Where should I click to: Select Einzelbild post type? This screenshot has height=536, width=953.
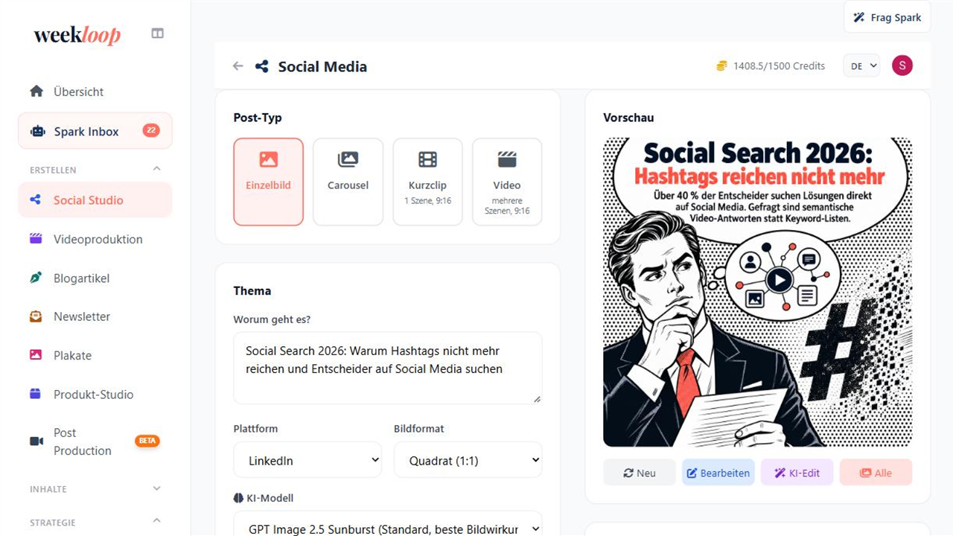click(x=268, y=182)
